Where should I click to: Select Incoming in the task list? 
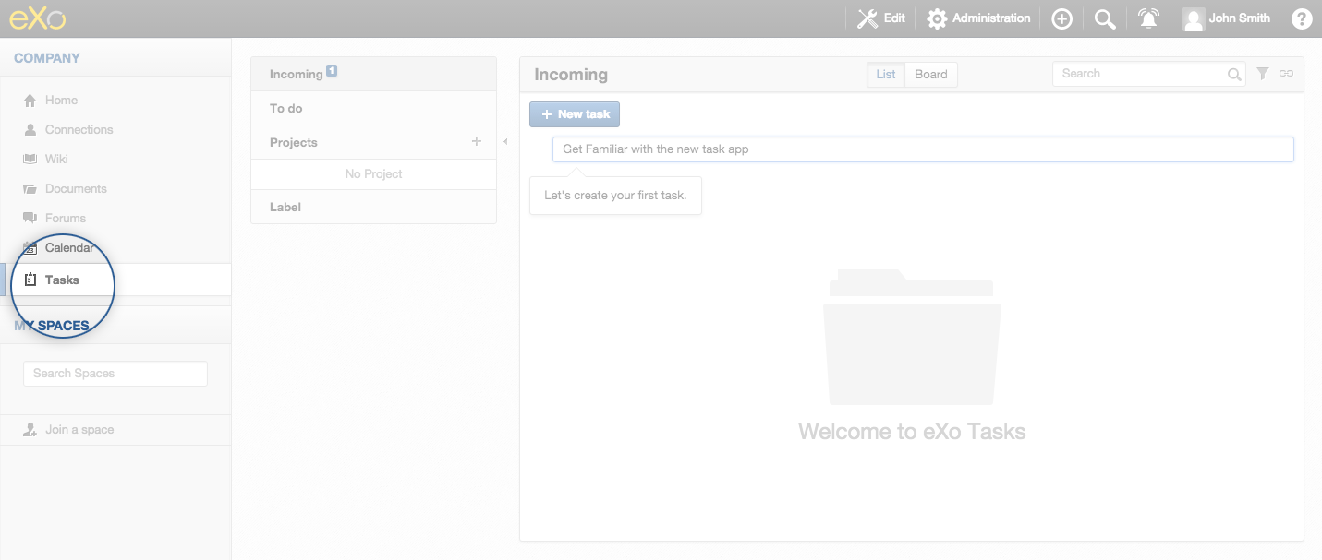373,74
